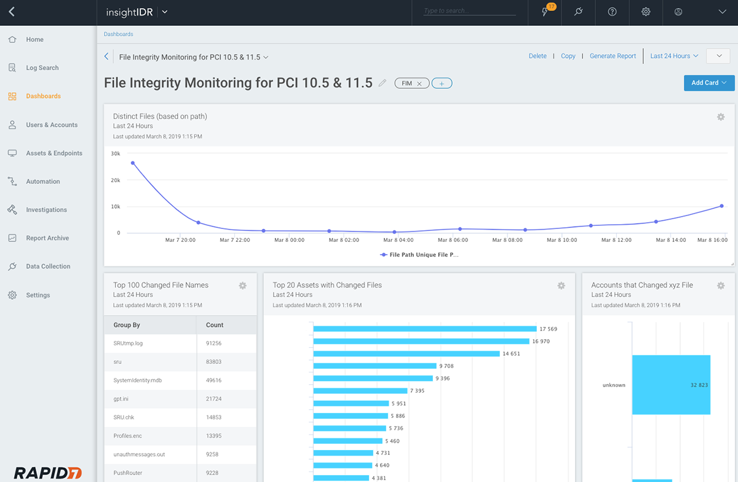Click the top bar settings gear icon

pos(646,12)
